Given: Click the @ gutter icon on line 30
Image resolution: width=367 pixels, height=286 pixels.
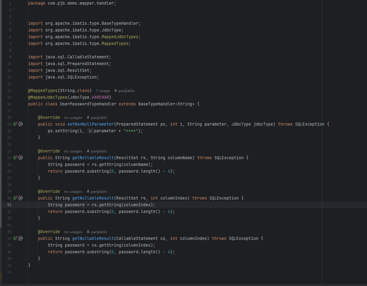Looking at the screenshot, I should (x=21, y=198).
